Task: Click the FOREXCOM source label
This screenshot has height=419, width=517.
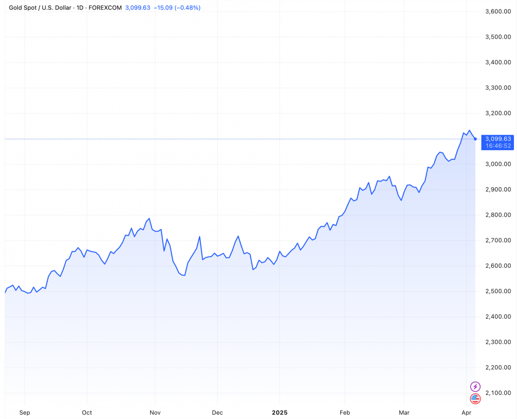Action: point(105,8)
